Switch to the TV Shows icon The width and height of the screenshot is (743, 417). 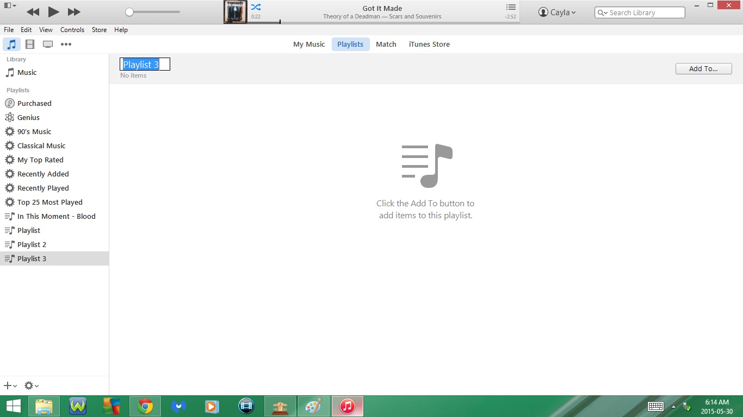pos(48,45)
